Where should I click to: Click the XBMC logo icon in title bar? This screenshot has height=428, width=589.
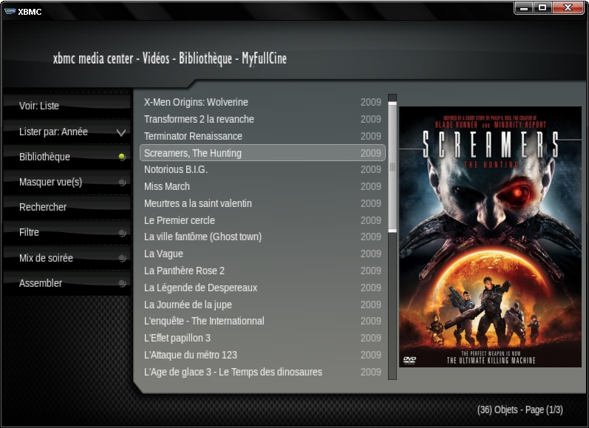click(10, 11)
